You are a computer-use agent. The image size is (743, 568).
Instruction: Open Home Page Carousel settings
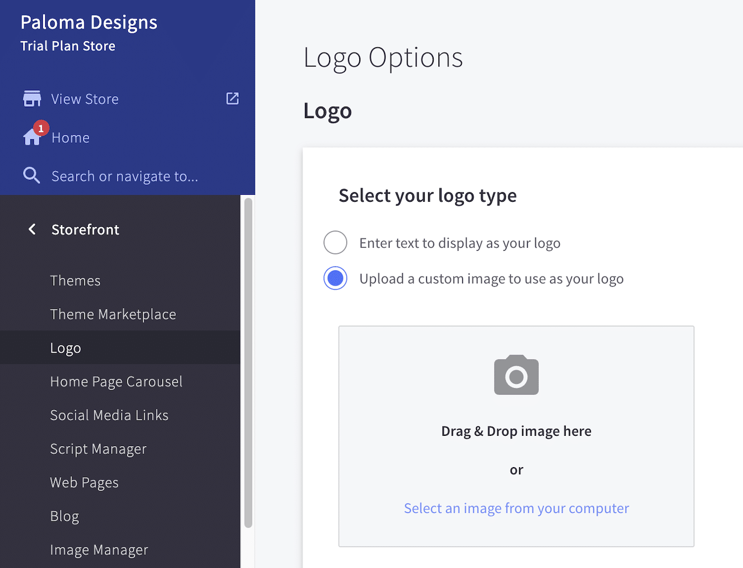click(116, 381)
